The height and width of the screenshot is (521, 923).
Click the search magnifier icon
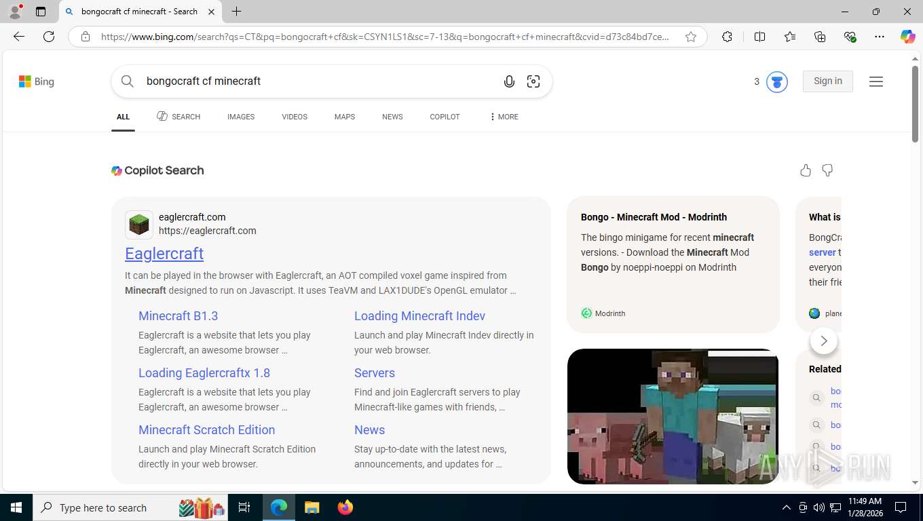[x=128, y=81]
